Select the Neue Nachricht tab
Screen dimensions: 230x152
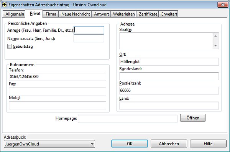point(76,14)
